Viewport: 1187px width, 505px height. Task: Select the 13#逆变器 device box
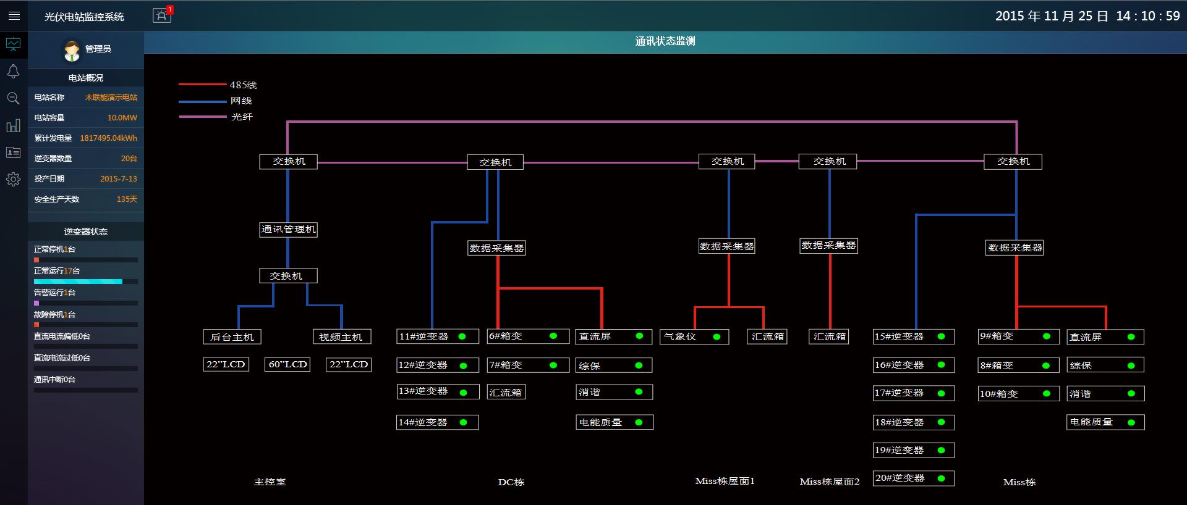pyautogui.click(x=438, y=391)
